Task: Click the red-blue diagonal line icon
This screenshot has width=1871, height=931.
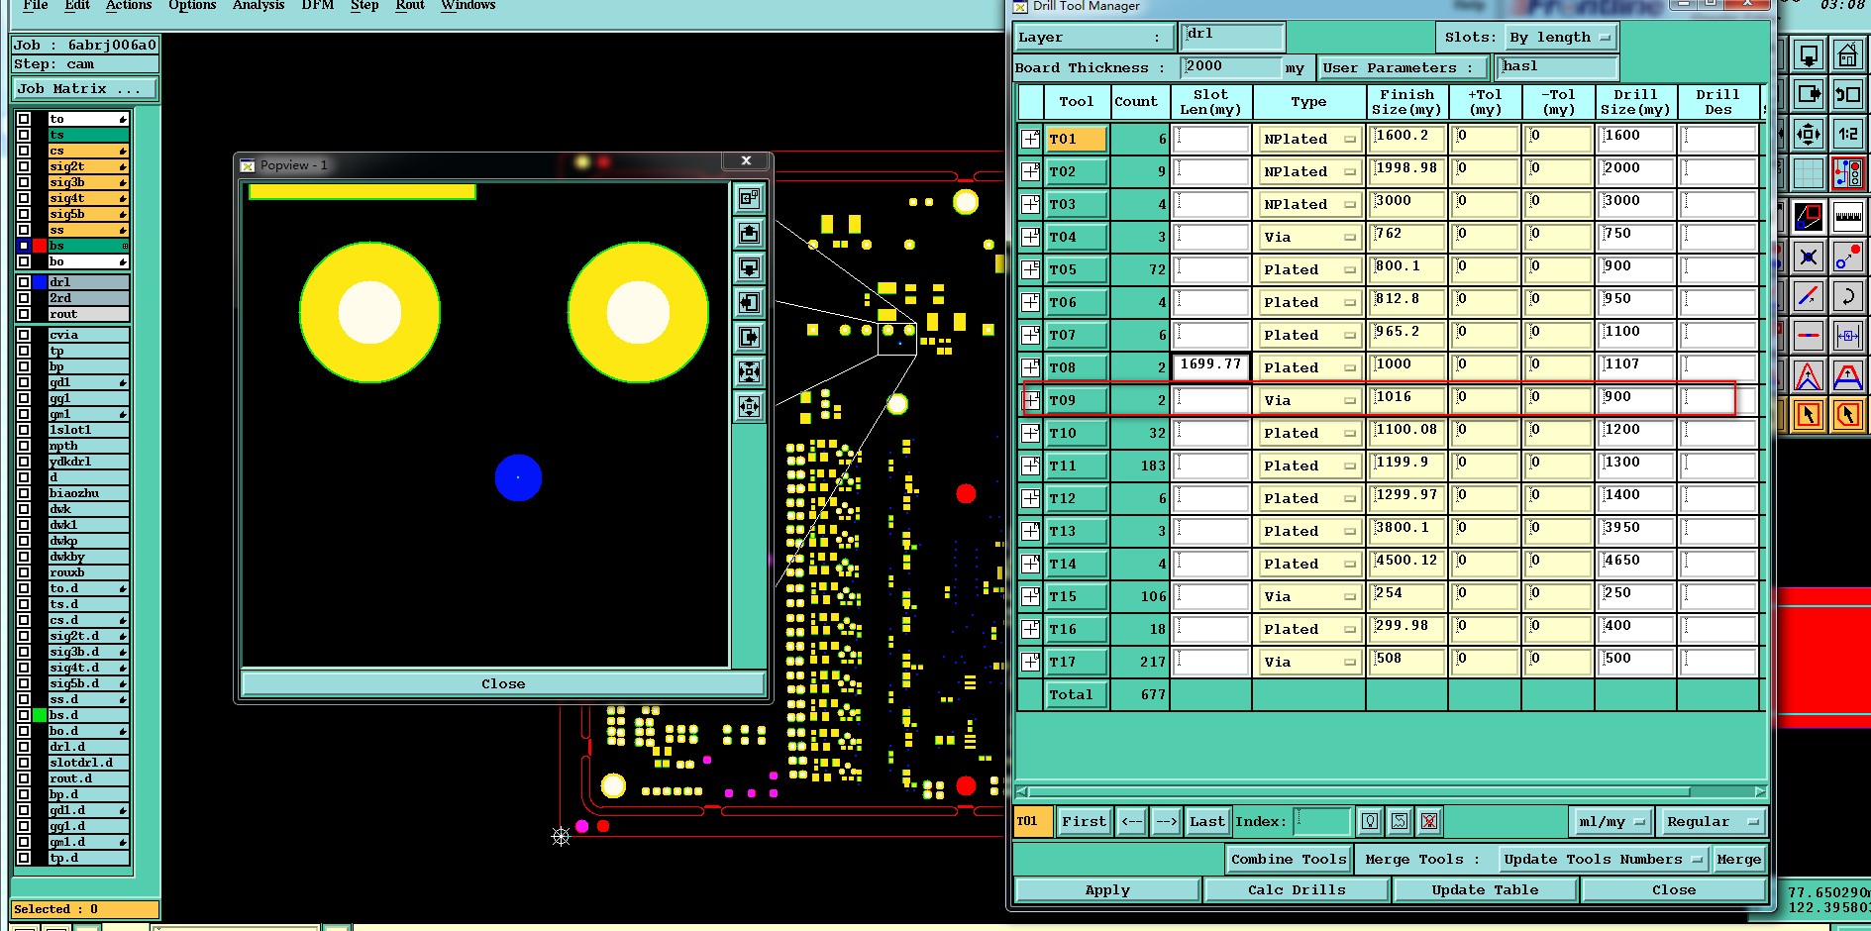Action: (1809, 295)
